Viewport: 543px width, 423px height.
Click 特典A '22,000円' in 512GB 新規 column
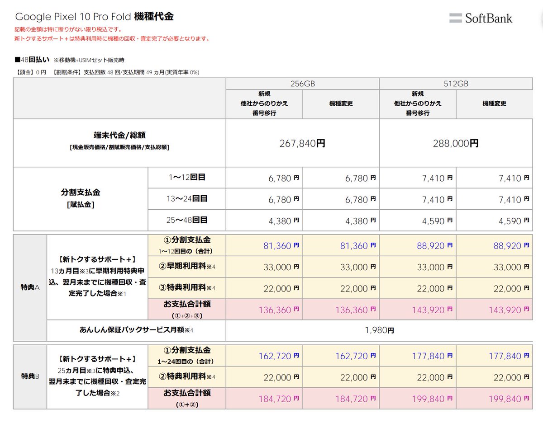435,289
